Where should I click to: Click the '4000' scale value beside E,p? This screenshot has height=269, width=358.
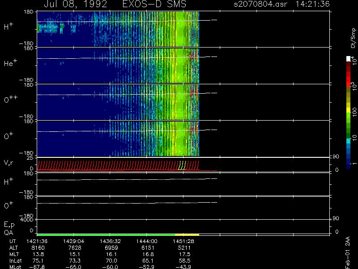pyautogui.click(x=27, y=220)
